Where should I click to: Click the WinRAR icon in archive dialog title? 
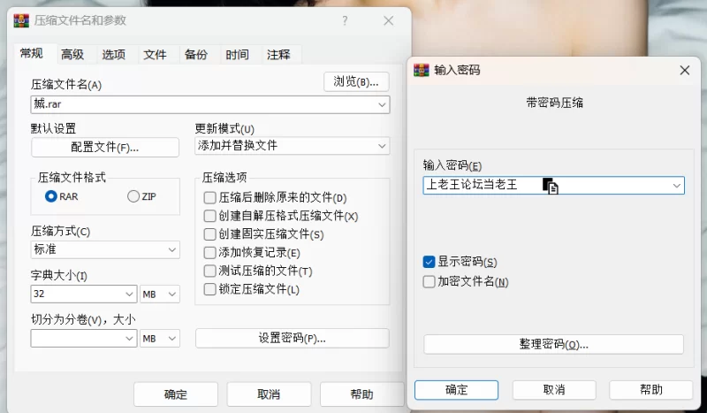coord(21,20)
